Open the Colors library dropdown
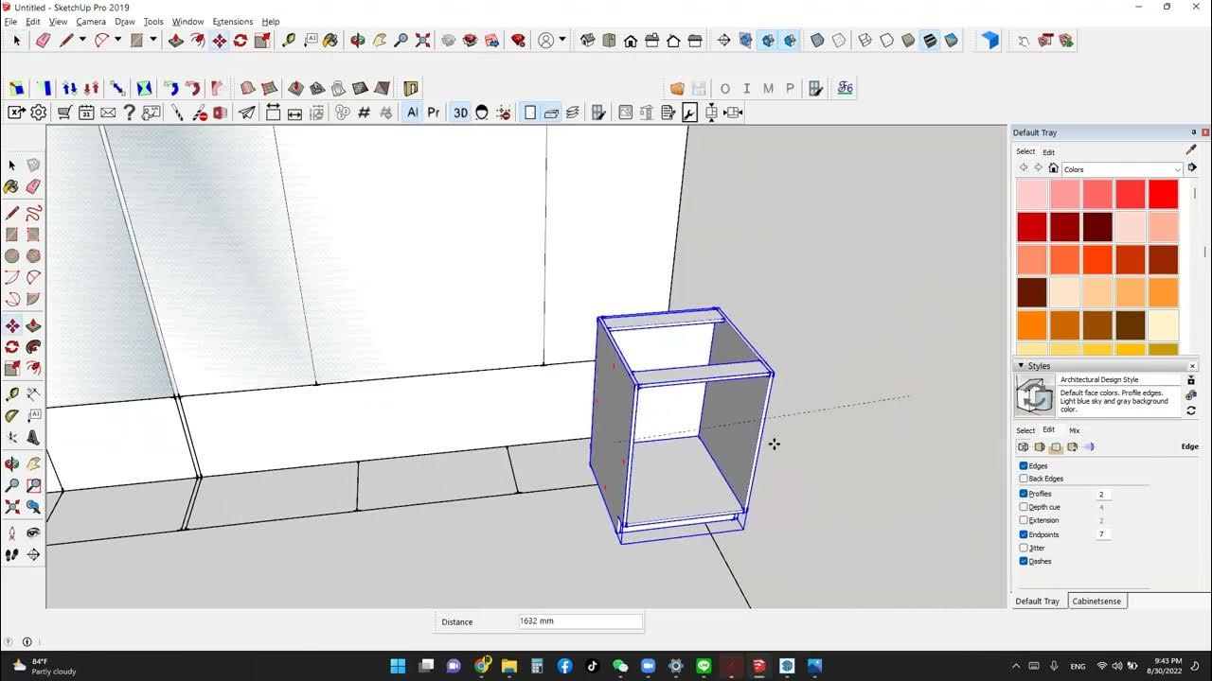The image size is (1212, 681). point(1122,169)
